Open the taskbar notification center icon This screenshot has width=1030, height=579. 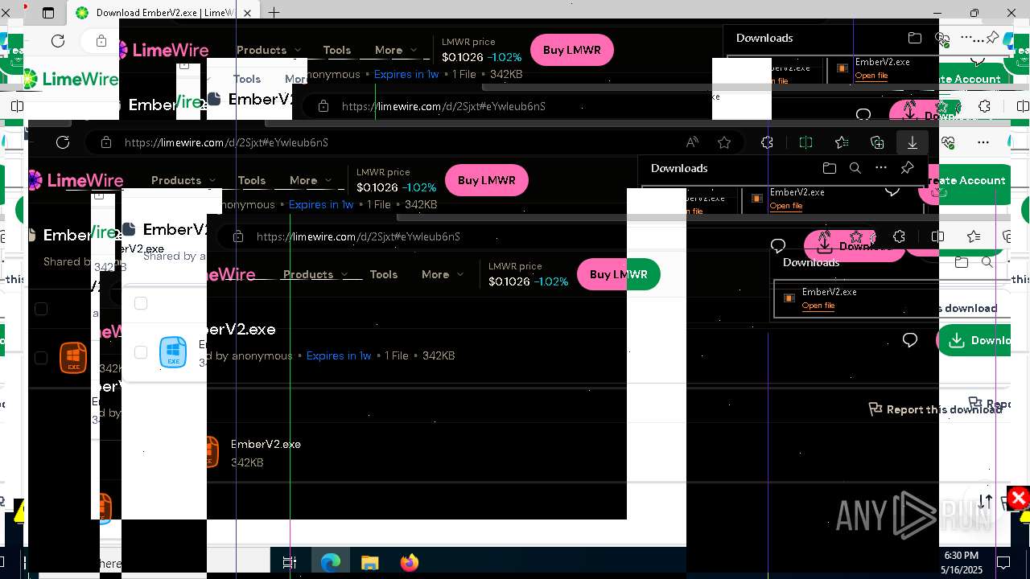(x=1003, y=563)
